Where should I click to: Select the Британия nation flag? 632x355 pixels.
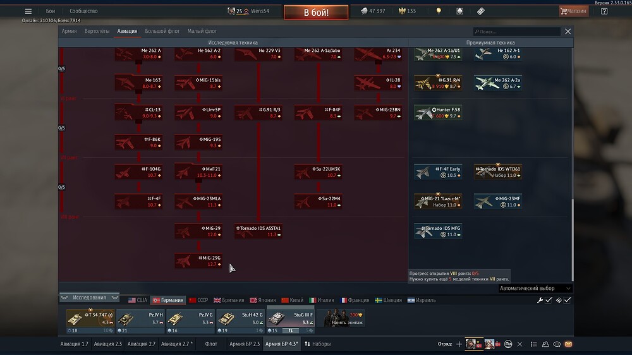(x=229, y=300)
